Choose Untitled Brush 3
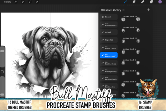This screenshot has height=111, width=166. (131, 84)
